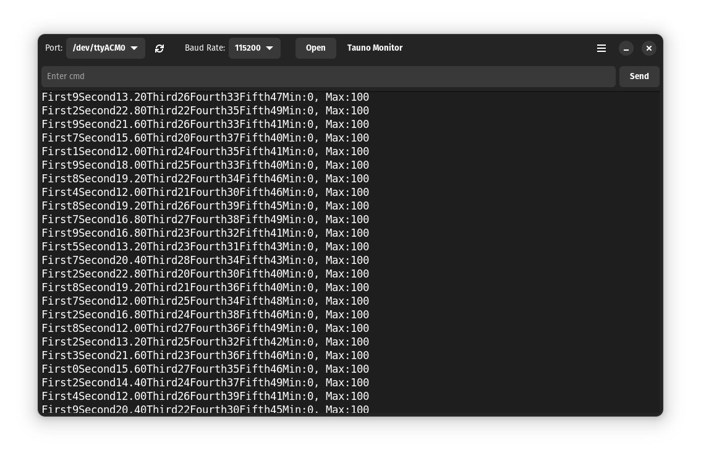Screen dimensions: 701x458
Task: Click the Tauno Monitor window title
Action: [375, 48]
